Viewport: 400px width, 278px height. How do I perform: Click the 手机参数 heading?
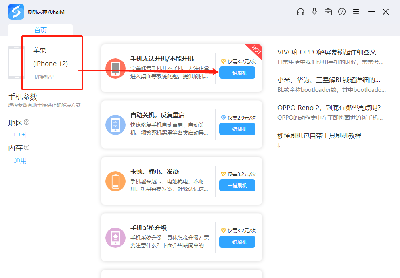pyautogui.click(x=23, y=97)
